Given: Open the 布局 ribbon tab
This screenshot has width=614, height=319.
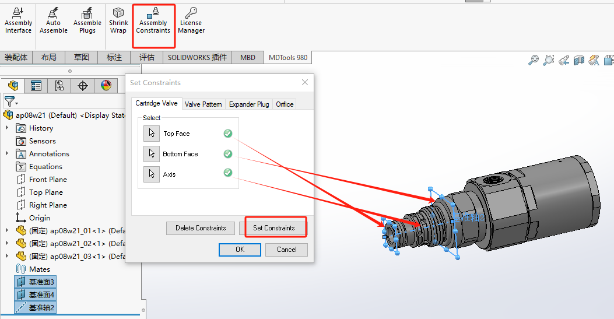Looking at the screenshot, I should pyautogui.click(x=49, y=57).
